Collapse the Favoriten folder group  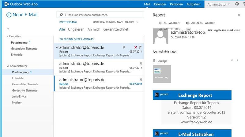7,36
